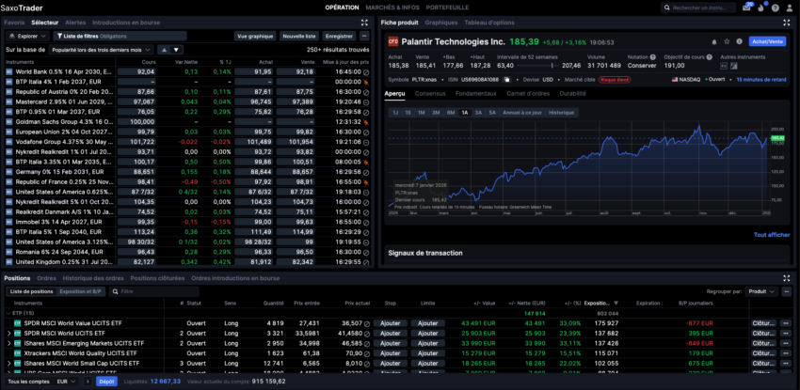Screen dimensions: 800x390
Task: Open the MARCHÉS & INFOS menu
Action: pos(392,8)
